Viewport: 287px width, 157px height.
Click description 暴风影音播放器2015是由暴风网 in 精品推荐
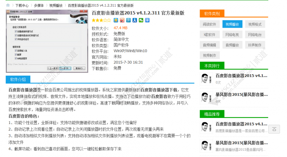click(241, 150)
